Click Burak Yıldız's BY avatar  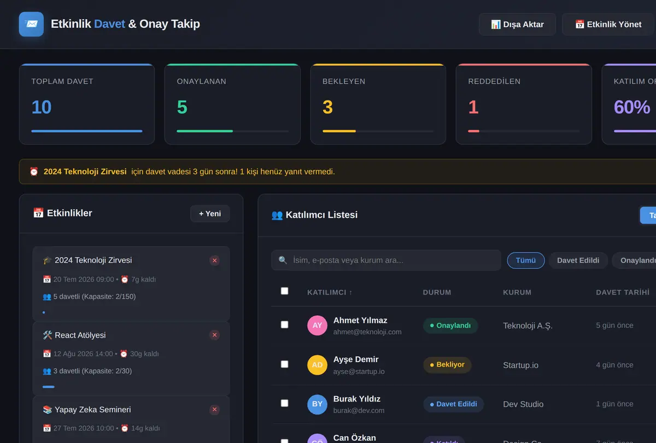click(318, 404)
